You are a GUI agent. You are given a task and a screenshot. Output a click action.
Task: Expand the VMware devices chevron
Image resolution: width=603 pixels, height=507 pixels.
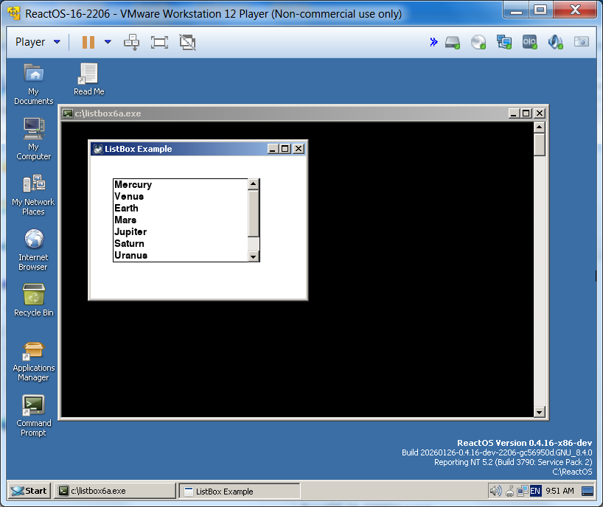tap(433, 42)
